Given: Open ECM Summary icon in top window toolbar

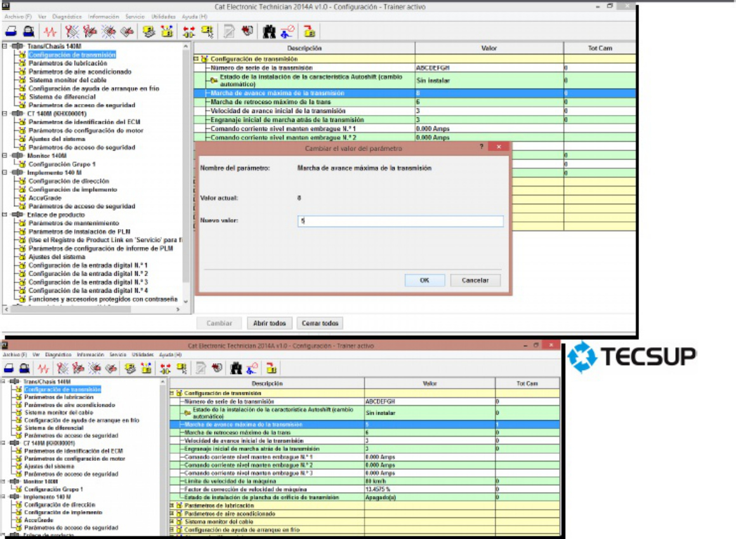Looking at the screenshot, I should [149, 32].
